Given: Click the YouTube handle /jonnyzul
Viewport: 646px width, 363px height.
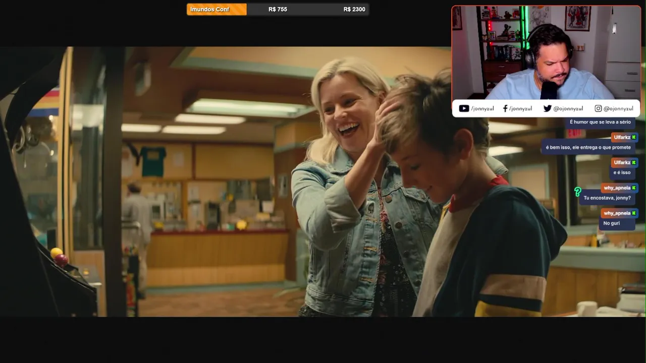Looking at the screenshot, I should [x=482, y=108].
